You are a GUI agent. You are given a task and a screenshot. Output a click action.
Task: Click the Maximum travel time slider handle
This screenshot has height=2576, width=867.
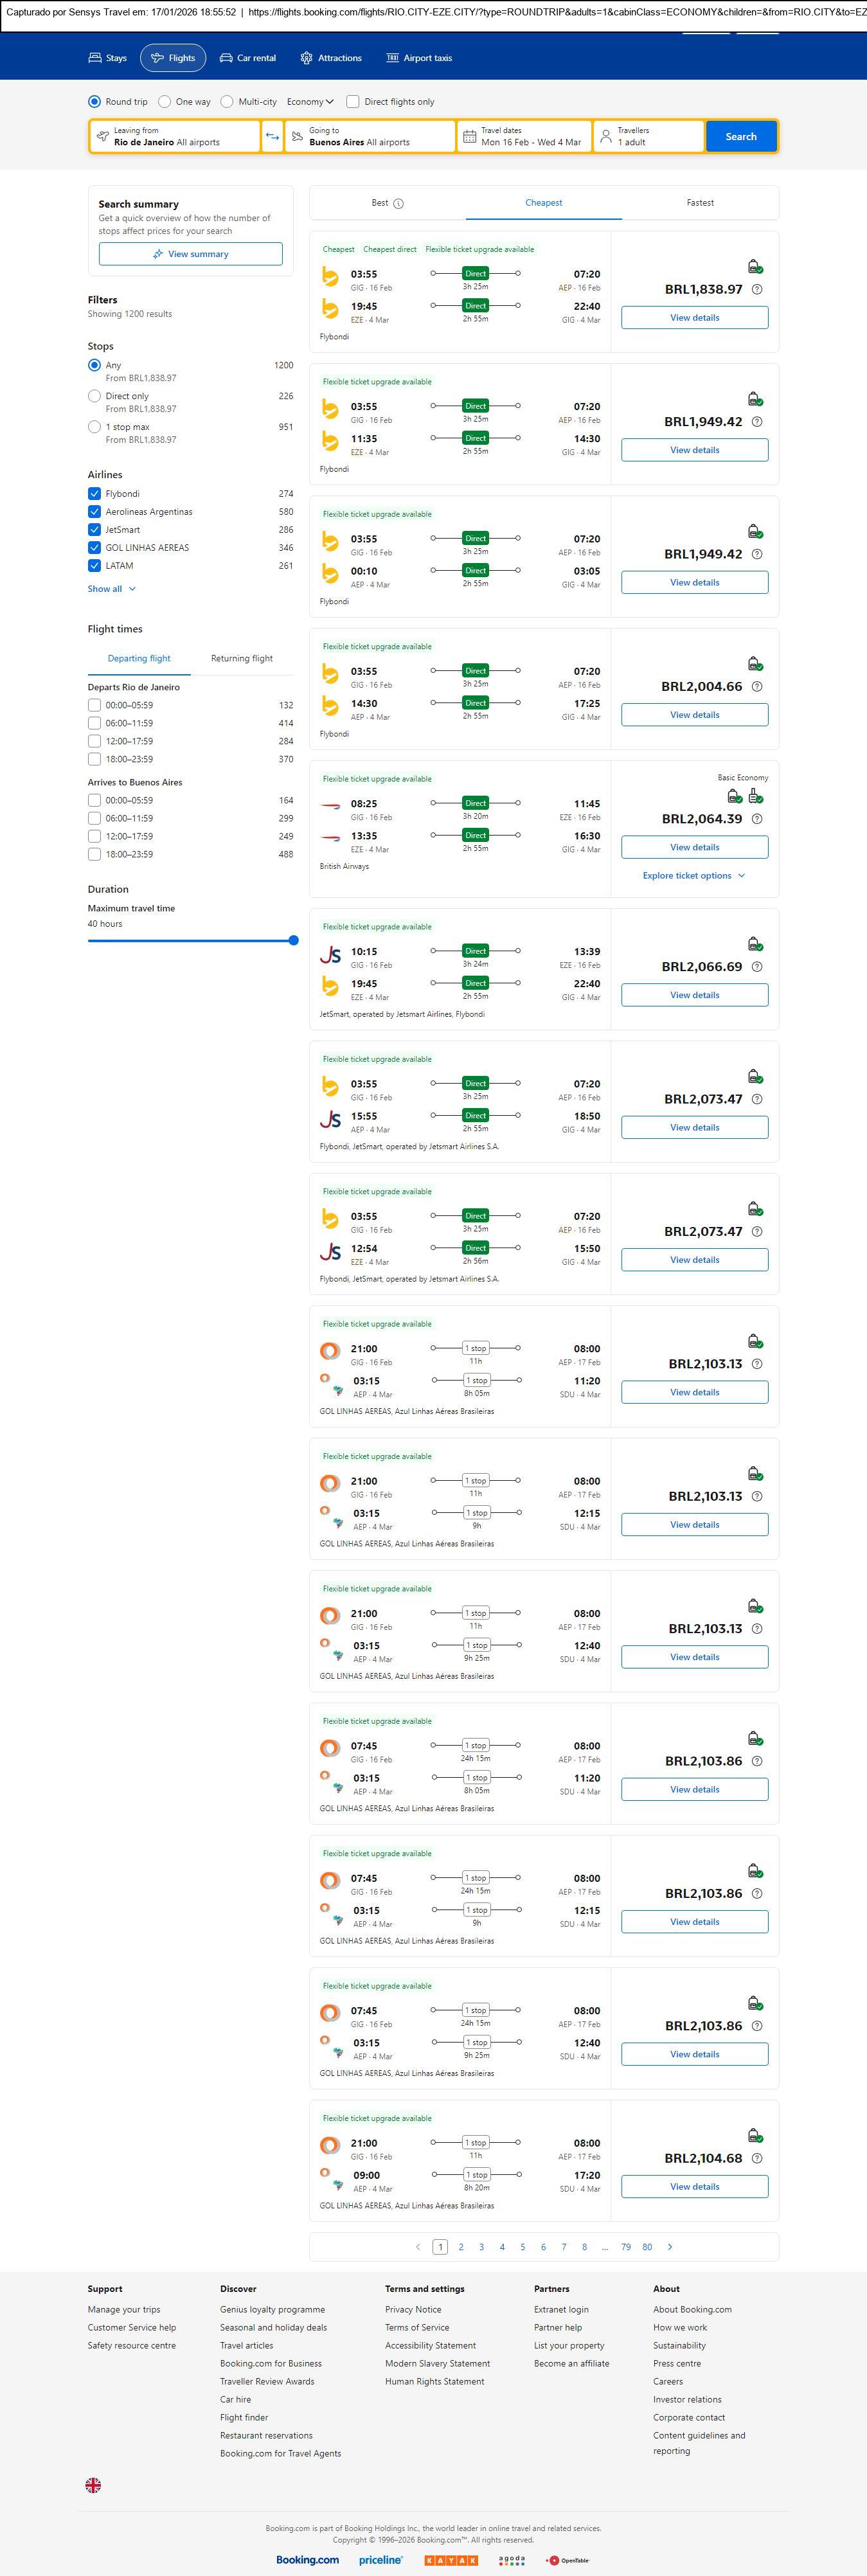(x=293, y=941)
